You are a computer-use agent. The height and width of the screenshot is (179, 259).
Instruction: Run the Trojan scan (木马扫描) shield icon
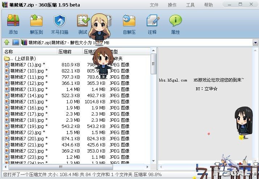click(60, 21)
